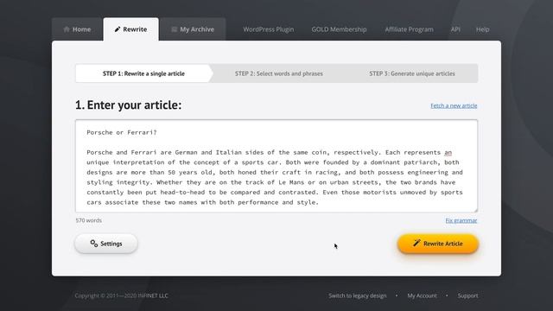Open the Settings button
This screenshot has height=311, width=553.
[x=106, y=244]
